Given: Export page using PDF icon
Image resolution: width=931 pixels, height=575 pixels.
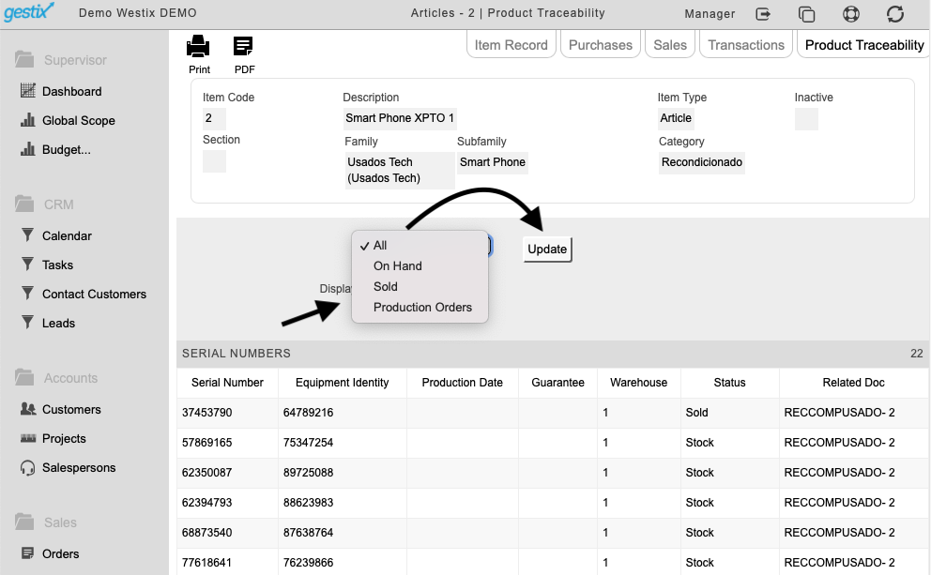Looking at the screenshot, I should click(243, 46).
